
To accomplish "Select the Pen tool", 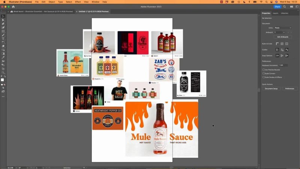I will [x=3, y=24].
